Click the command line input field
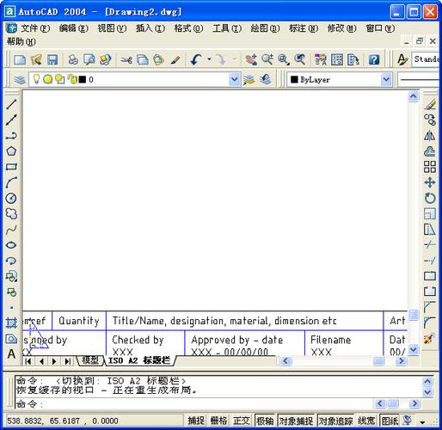The image size is (442, 430). pyautogui.click(x=195, y=403)
